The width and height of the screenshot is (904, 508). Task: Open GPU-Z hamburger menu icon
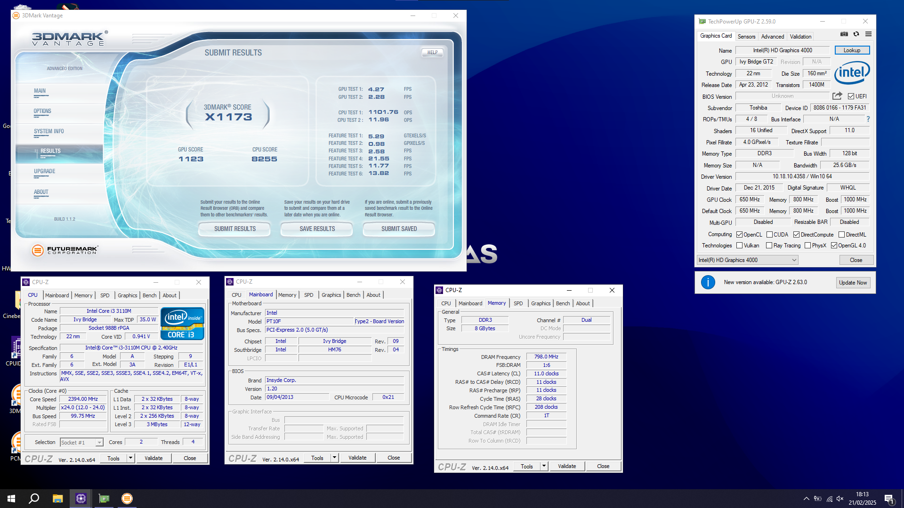(869, 34)
